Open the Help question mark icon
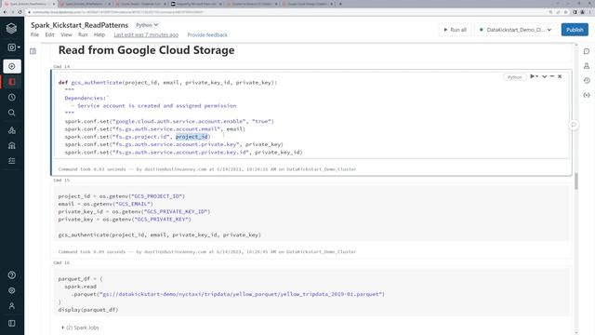 click(x=12, y=275)
